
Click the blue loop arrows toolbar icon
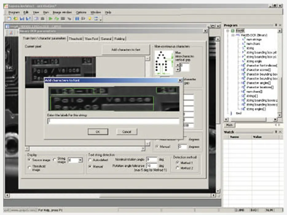click(x=96, y=19)
